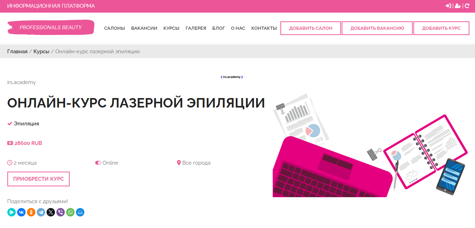Click the clock icon beside 2 месяца
Screen dimensions: 475x228
coord(10,163)
